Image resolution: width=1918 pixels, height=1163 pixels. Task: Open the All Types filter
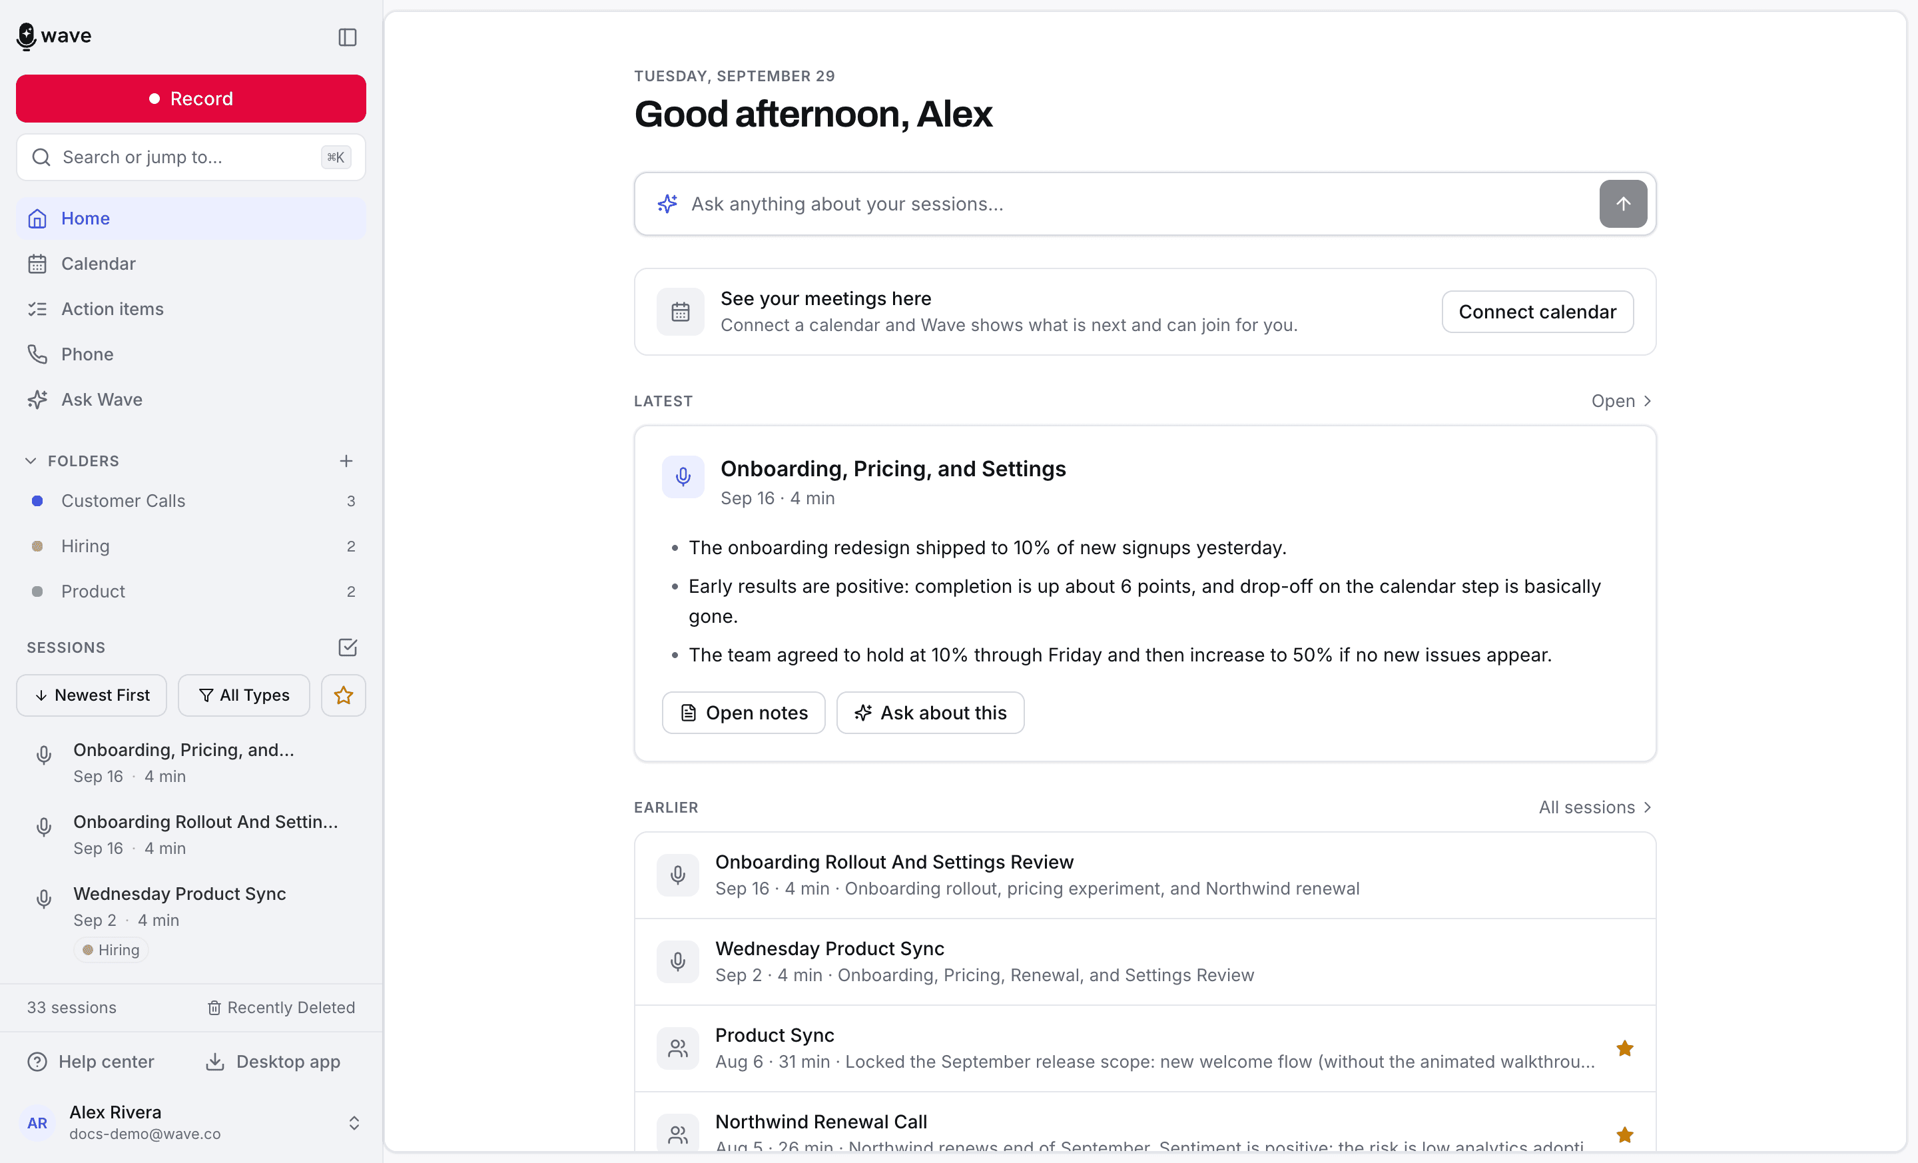(244, 695)
